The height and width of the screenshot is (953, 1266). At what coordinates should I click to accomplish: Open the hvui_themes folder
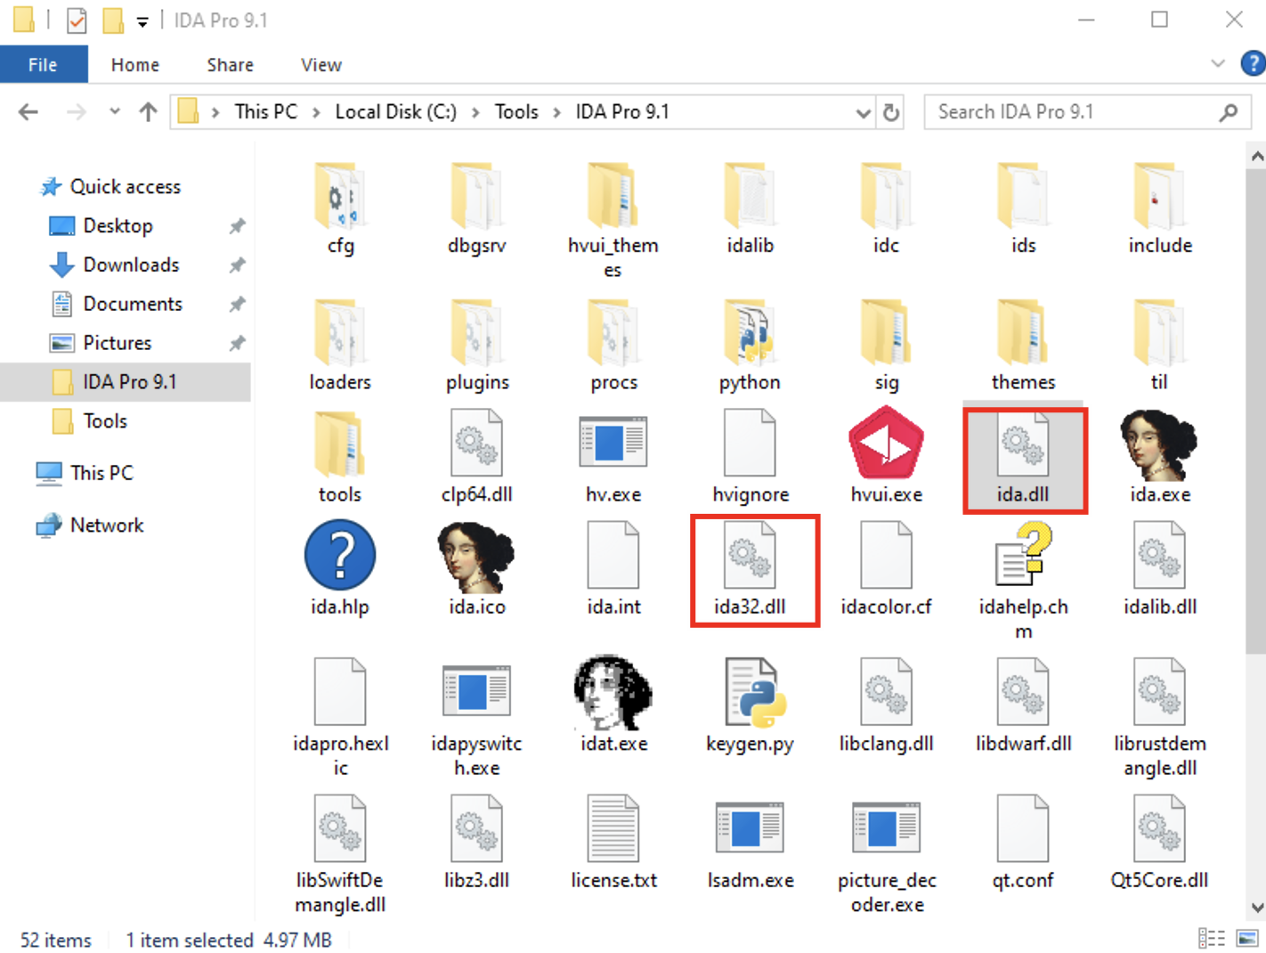coord(613,221)
